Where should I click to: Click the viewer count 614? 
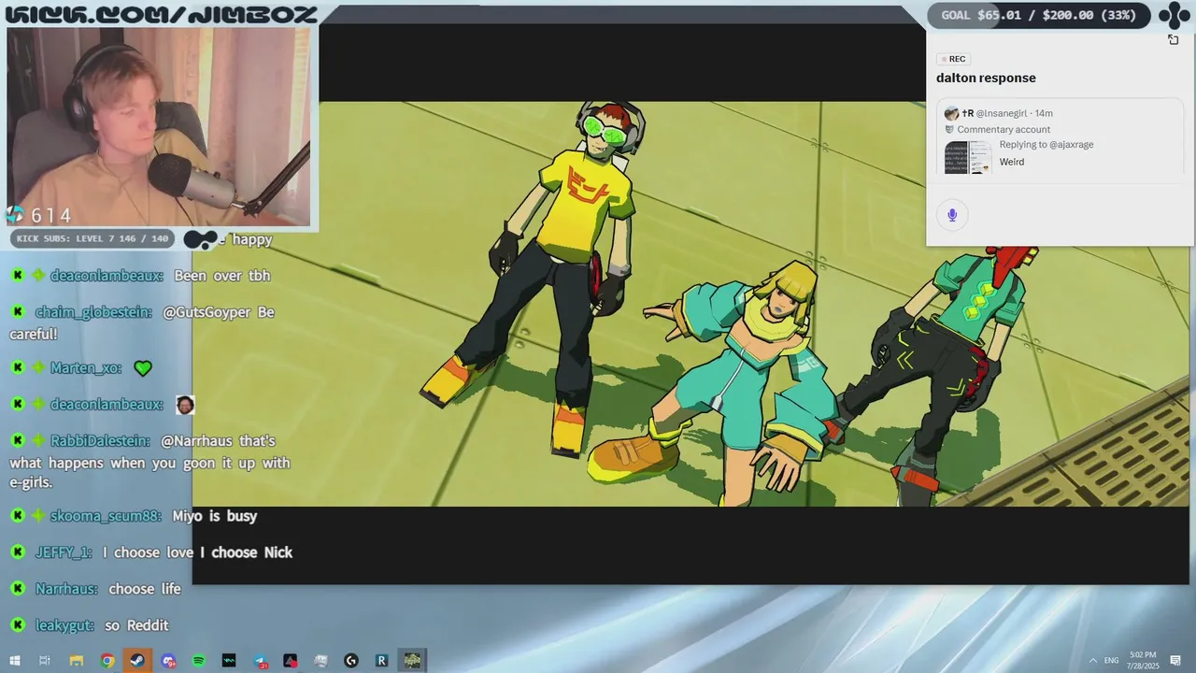coord(50,216)
